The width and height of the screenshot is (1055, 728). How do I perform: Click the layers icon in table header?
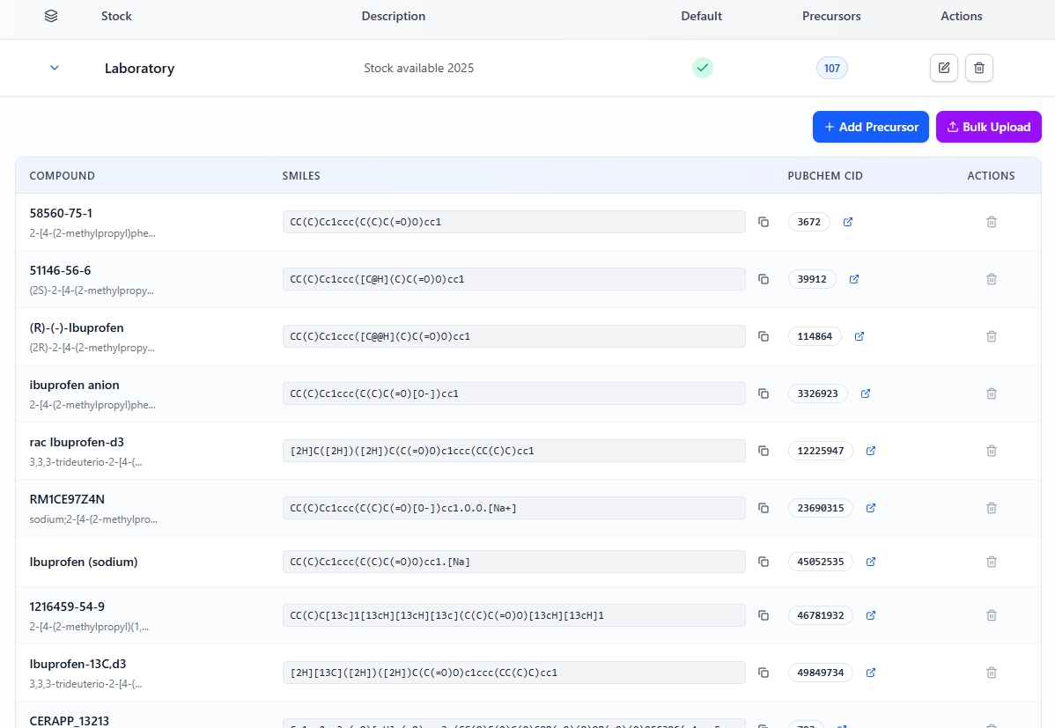[x=51, y=16]
